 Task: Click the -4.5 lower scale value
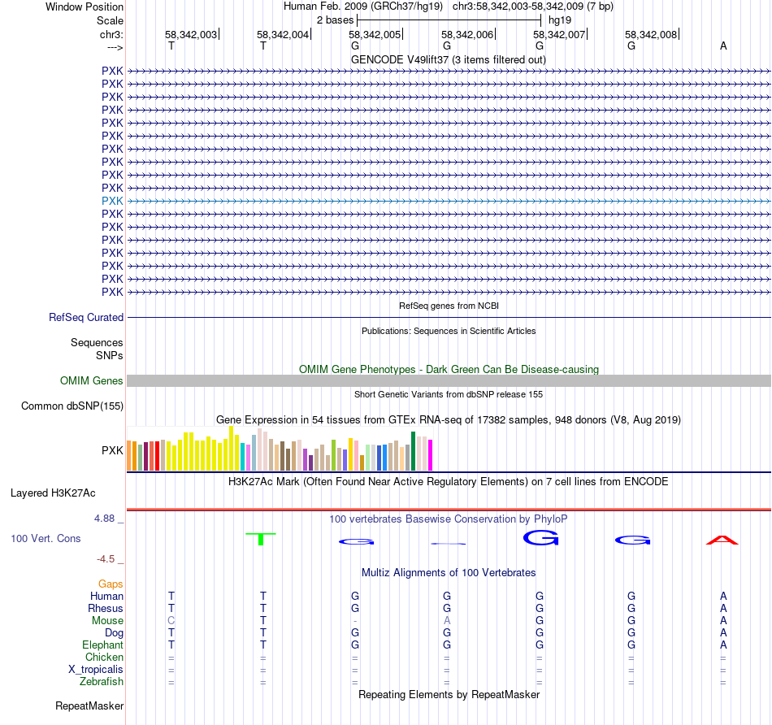tap(106, 559)
